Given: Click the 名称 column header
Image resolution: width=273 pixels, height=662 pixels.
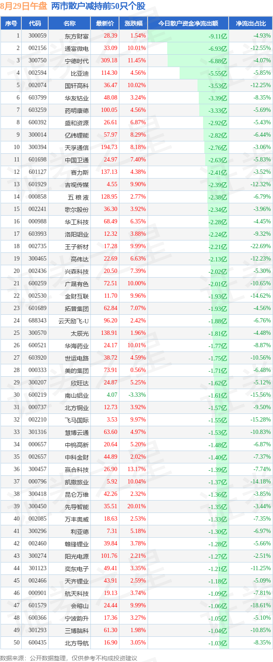Looking at the screenshot, I should click(x=70, y=23).
